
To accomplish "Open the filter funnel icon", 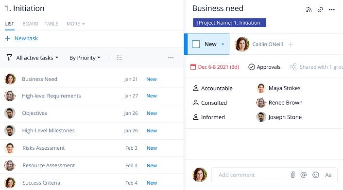I will click(x=9, y=58).
